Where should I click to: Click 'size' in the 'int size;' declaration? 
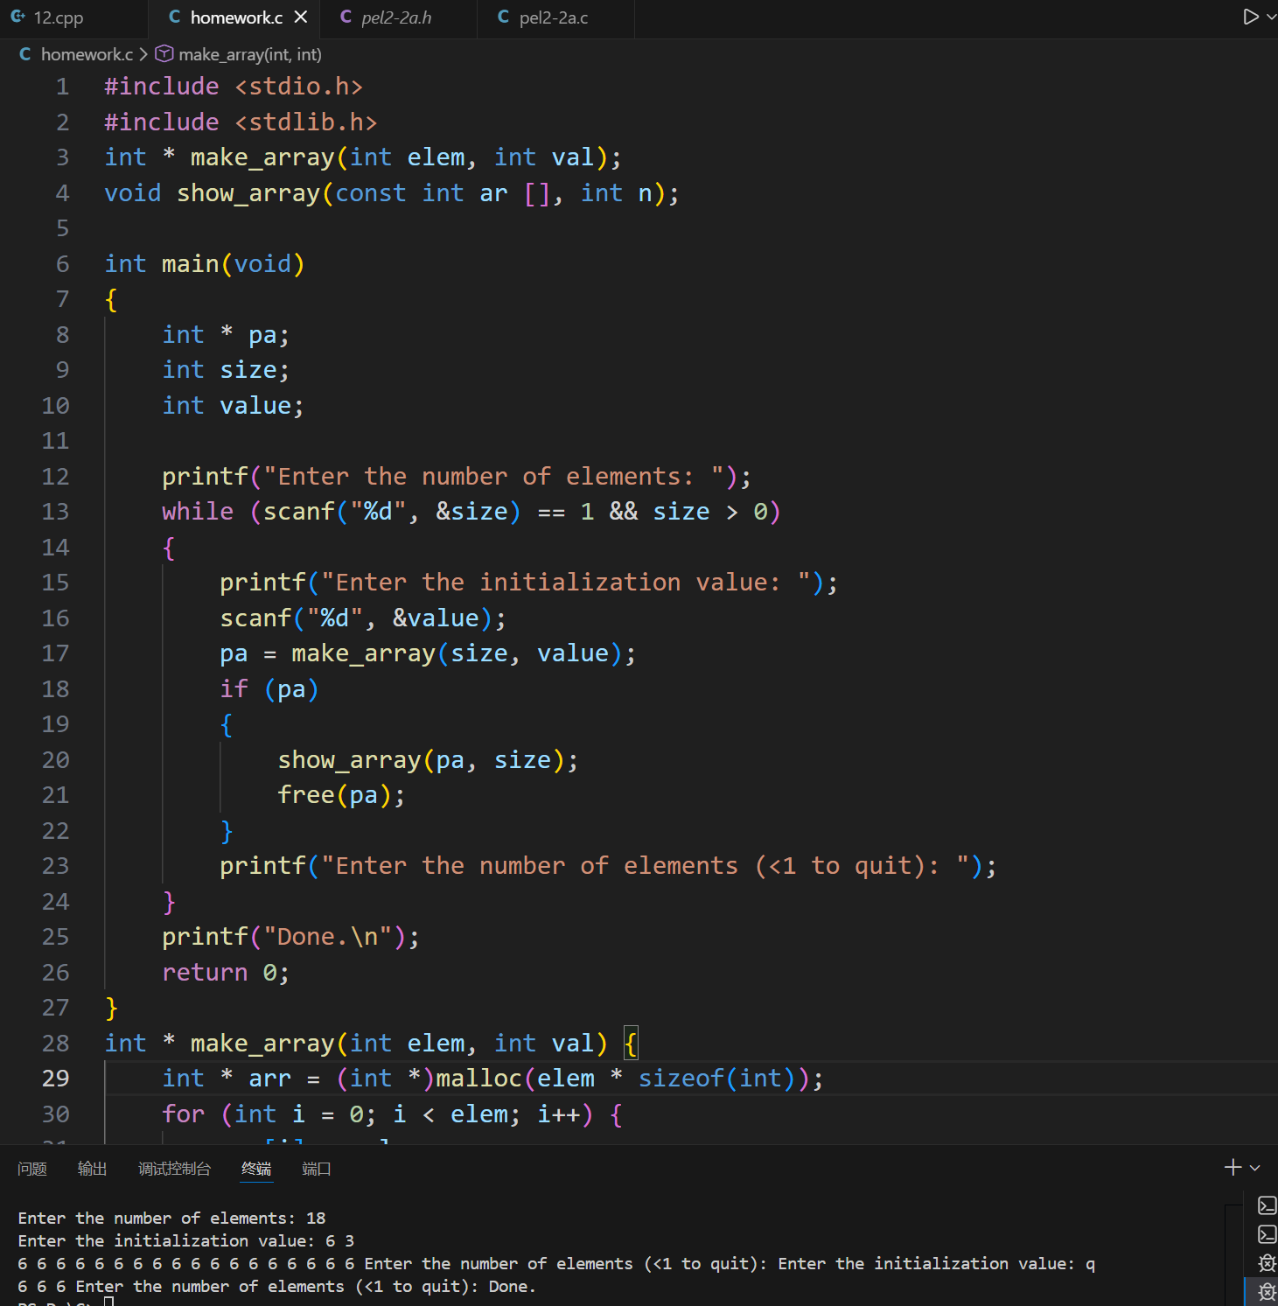pos(248,370)
